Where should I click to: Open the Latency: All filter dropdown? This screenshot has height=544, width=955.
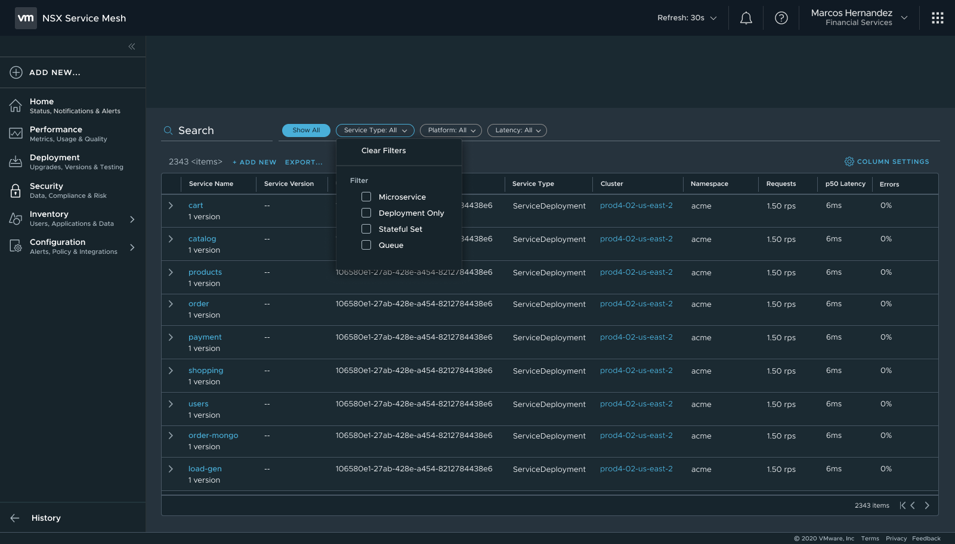[517, 130]
